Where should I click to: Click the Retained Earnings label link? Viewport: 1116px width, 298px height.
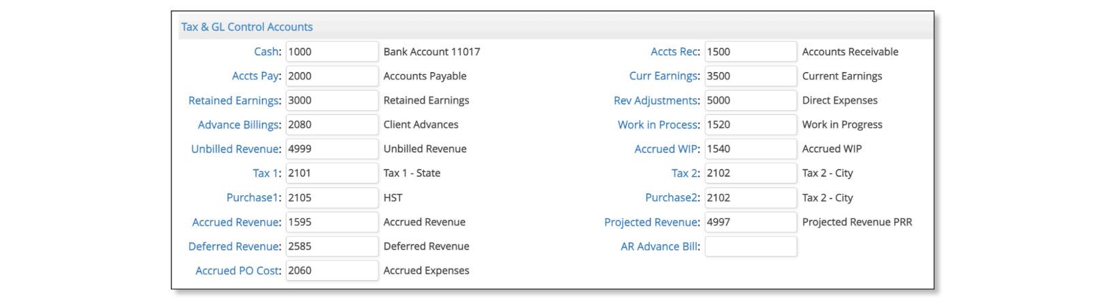pyautogui.click(x=233, y=101)
